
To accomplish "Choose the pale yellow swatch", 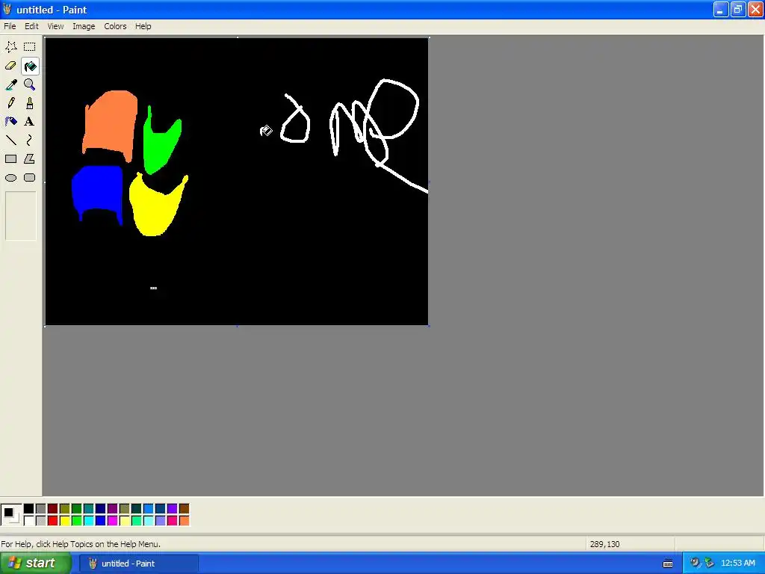I will point(125,521).
